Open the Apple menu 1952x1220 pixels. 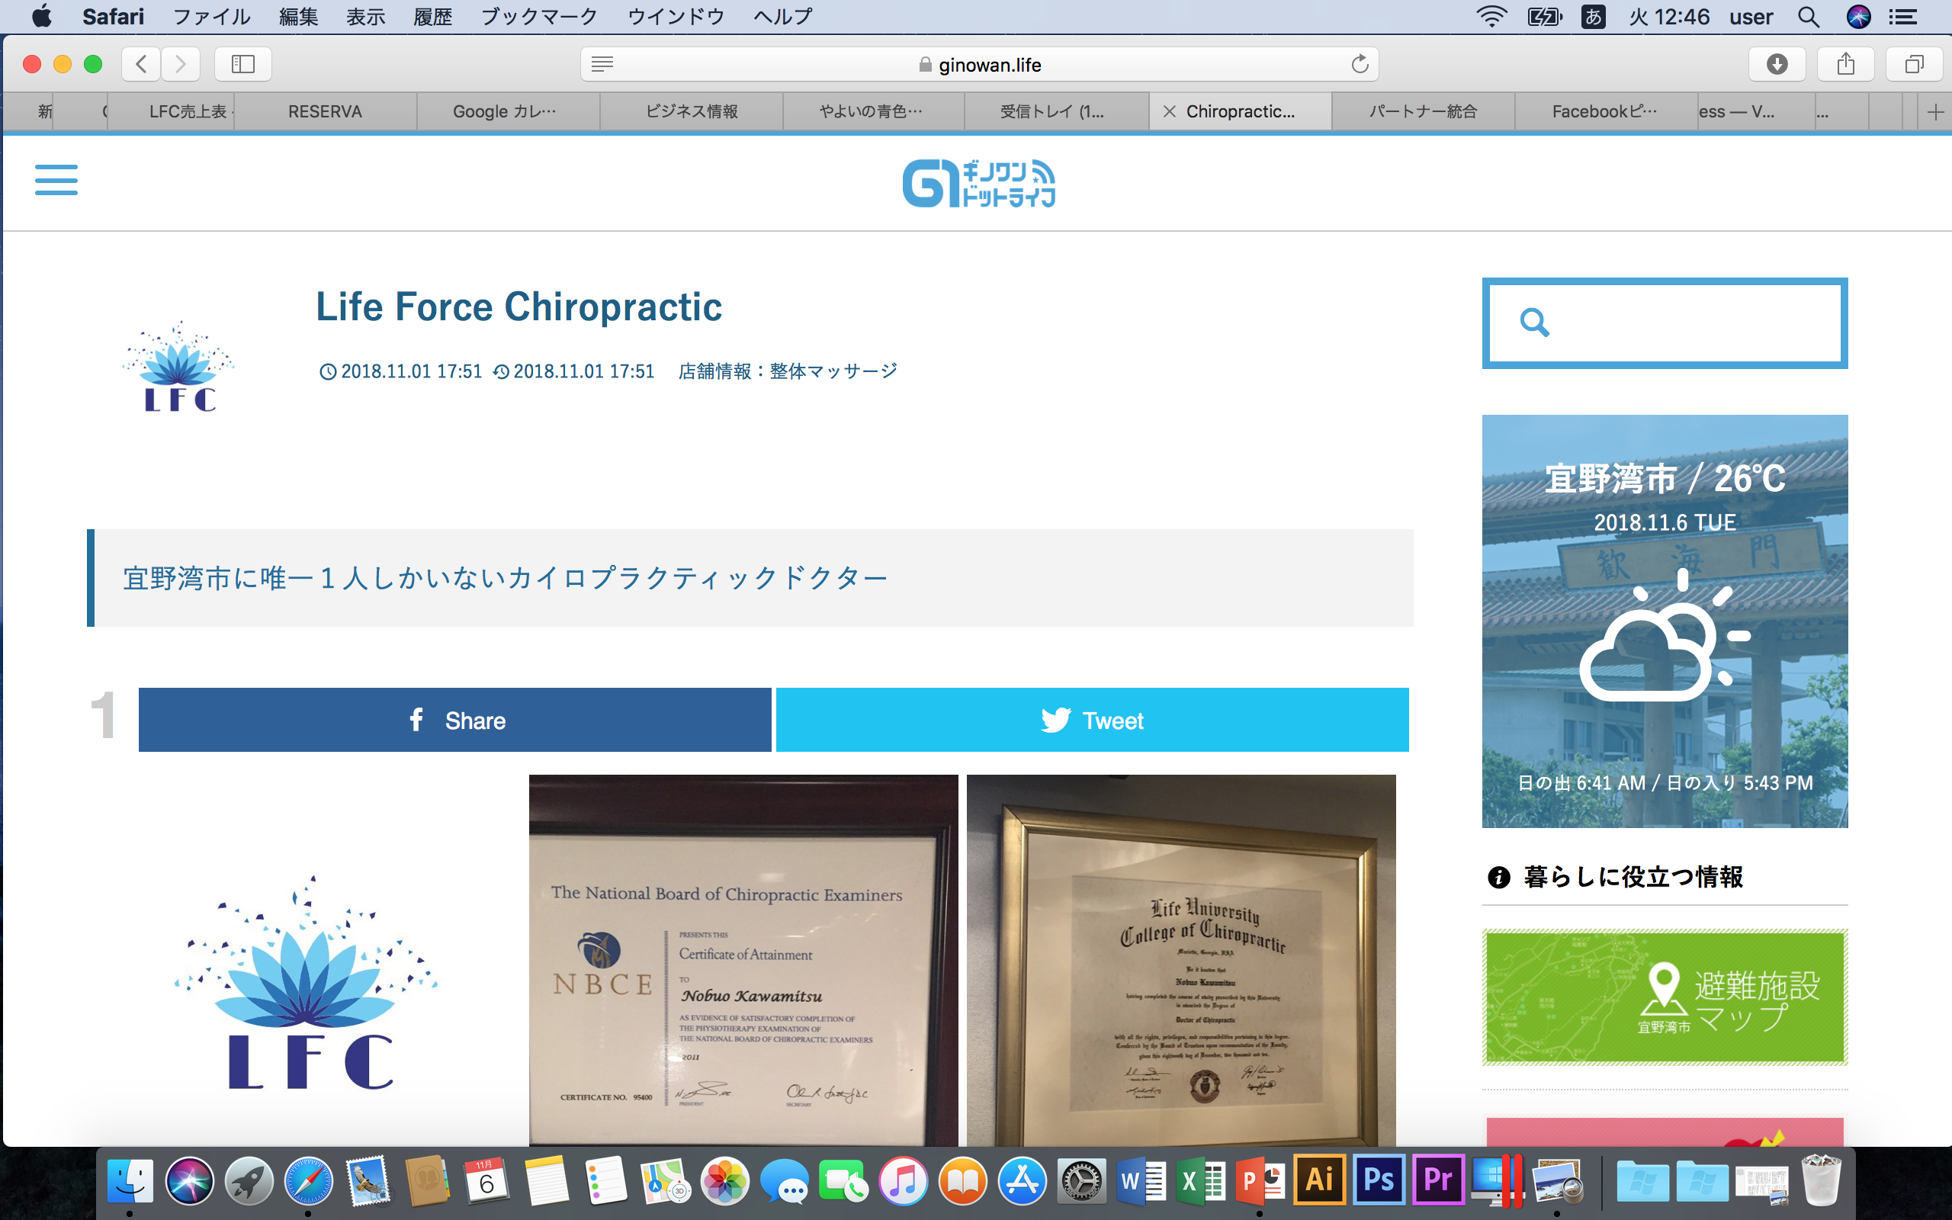click(41, 16)
